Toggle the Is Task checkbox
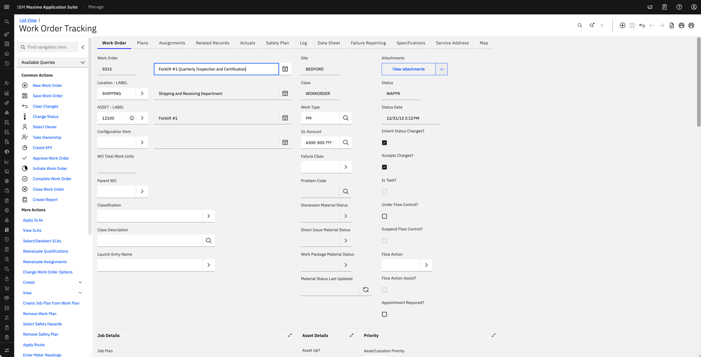The height and width of the screenshot is (357, 701). (x=384, y=192)
